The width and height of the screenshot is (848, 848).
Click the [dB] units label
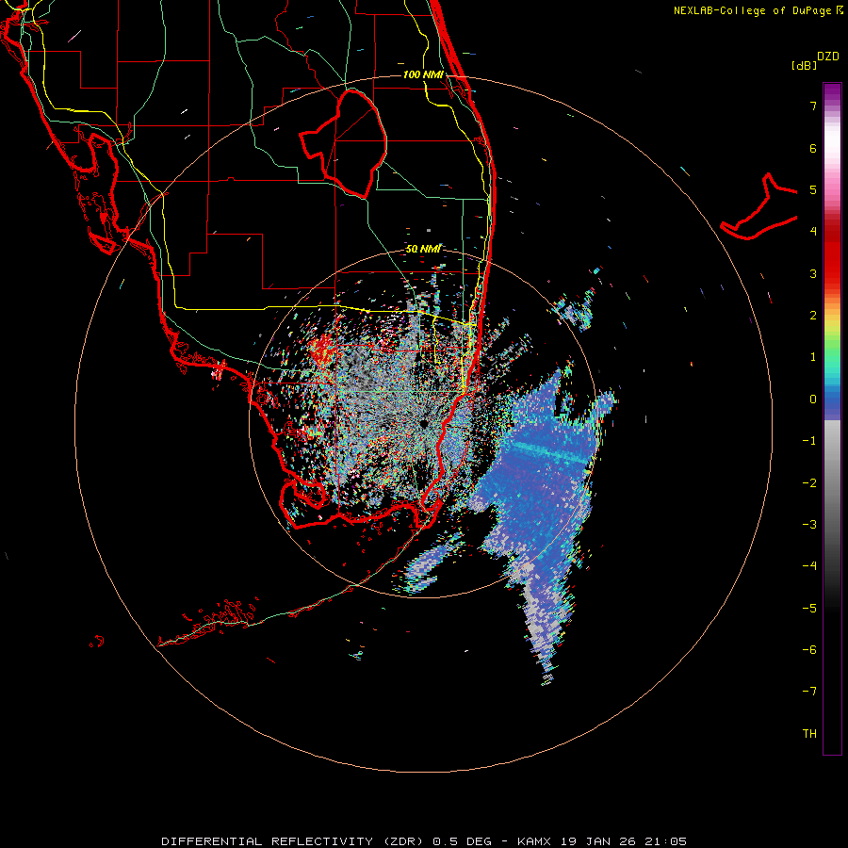click(x=804, y=65)
